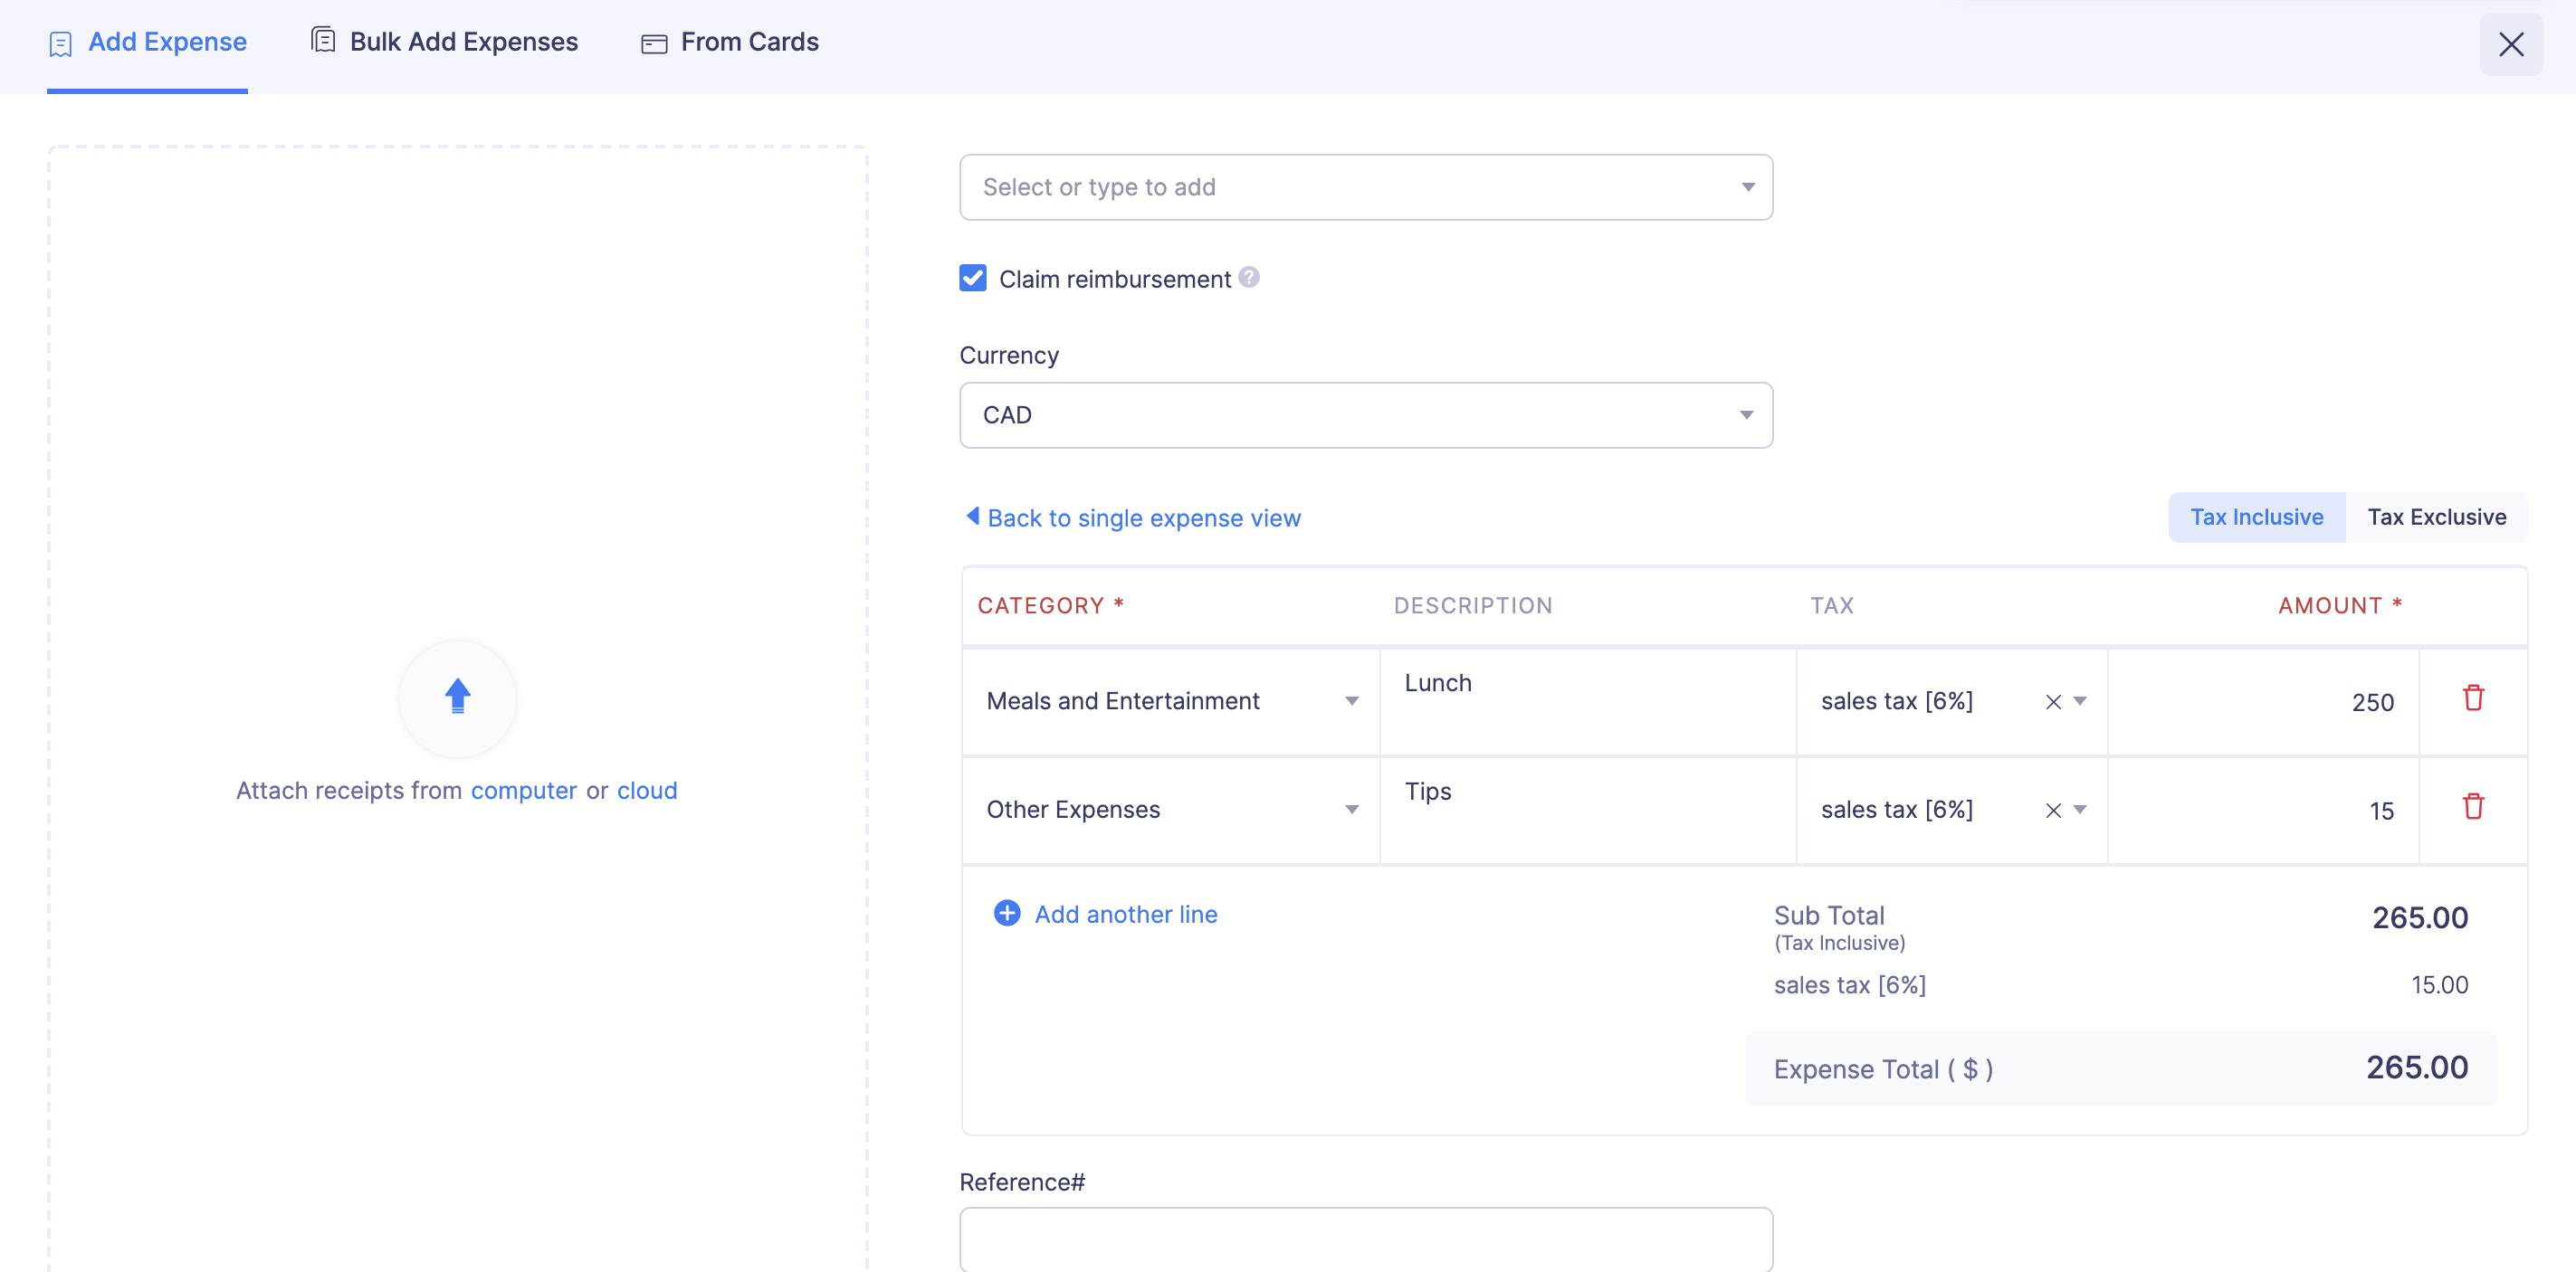Delete the Tips expense line via trash icon

tap(2474, 806)
